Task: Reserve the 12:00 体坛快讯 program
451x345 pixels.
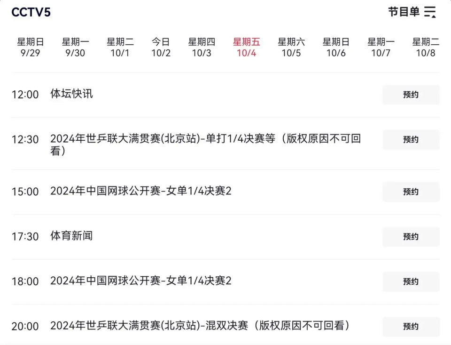Action: point(411,95)
